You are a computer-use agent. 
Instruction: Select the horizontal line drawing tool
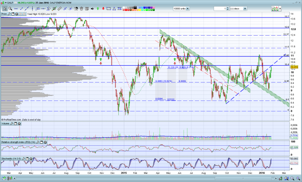pos(16,9)
